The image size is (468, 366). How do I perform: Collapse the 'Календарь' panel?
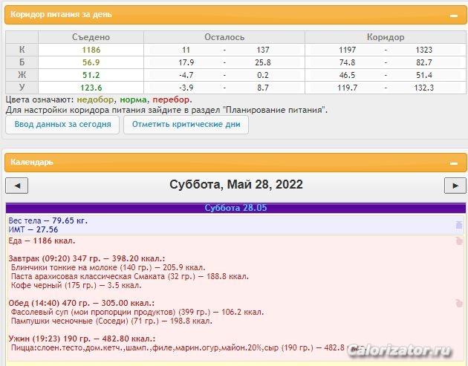(x=454, y=163)
